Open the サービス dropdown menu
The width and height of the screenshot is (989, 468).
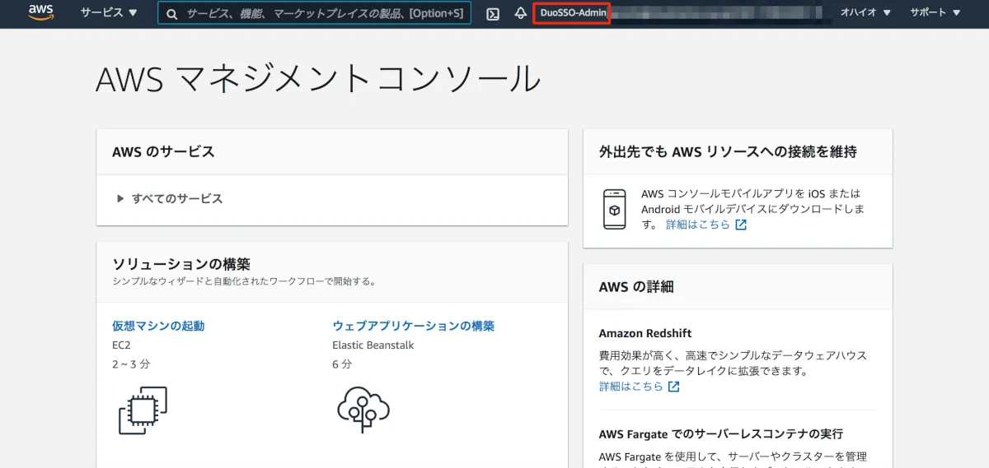pyautogui.click(x=109, y=13)
